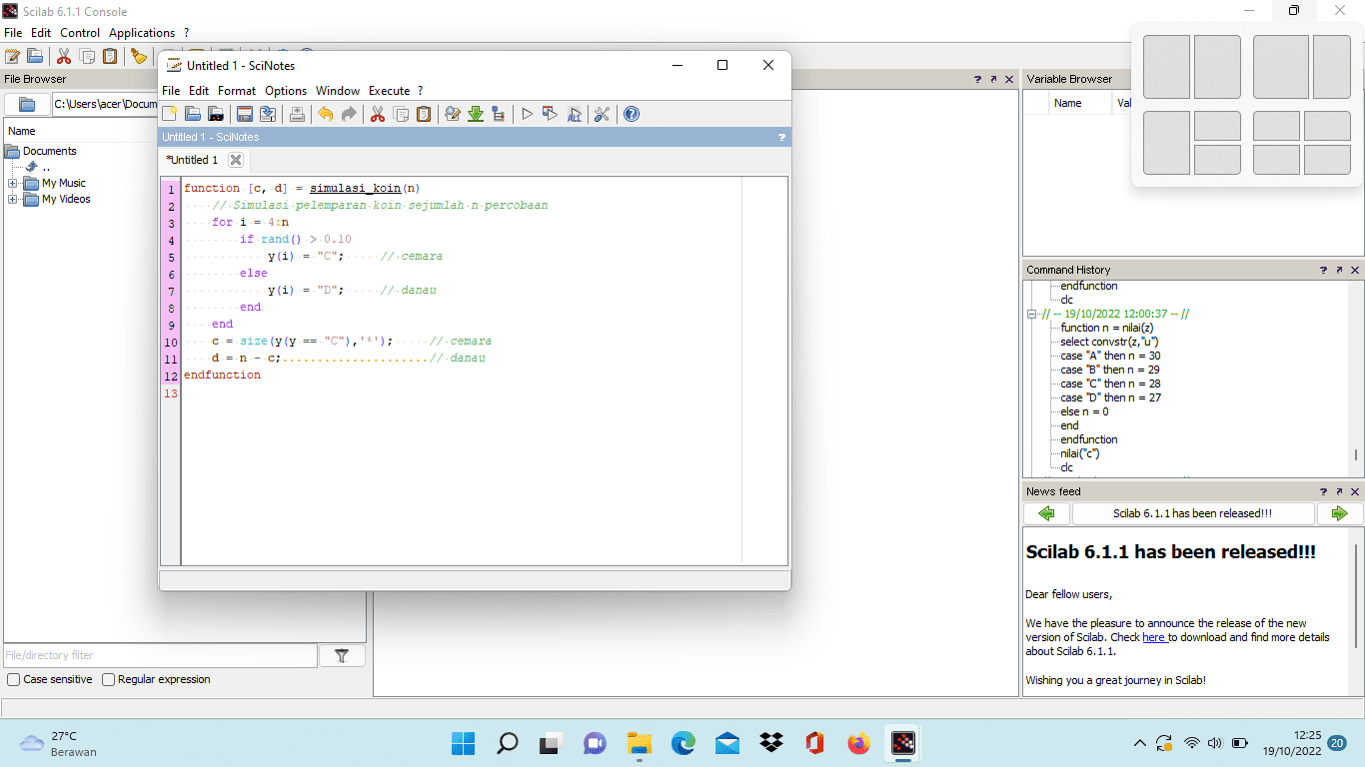Viewport: 1365px width, 767px height.
Task: Click the console toolbar Paste icon
Action: click(110, 56)
